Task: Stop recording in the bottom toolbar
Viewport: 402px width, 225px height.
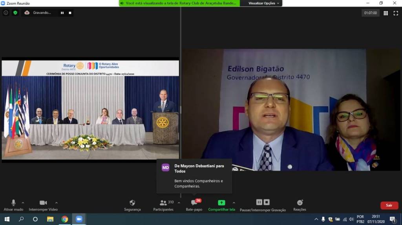Action: click(x=267, y=202)
